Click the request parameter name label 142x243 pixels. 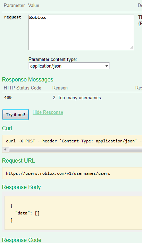click(12, 17)
